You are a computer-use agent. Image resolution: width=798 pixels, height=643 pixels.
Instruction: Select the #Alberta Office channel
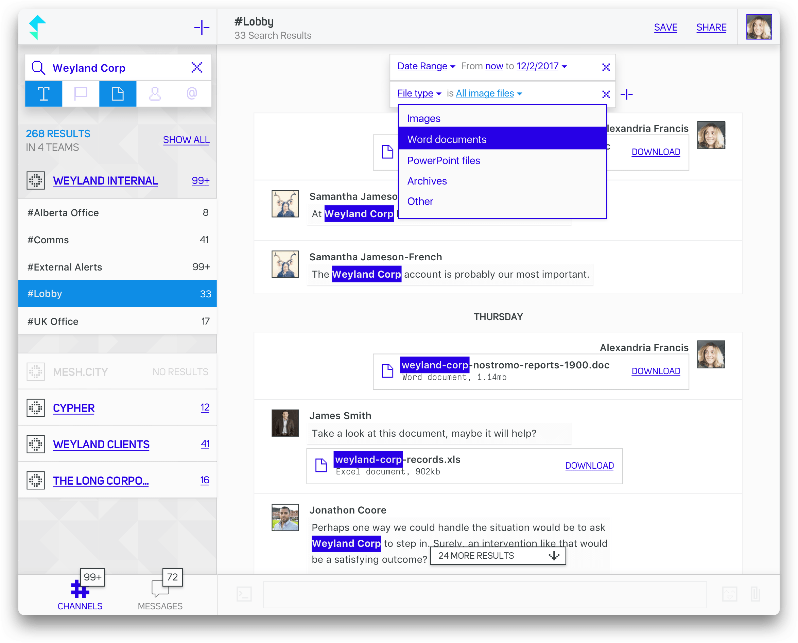(117, 213)
